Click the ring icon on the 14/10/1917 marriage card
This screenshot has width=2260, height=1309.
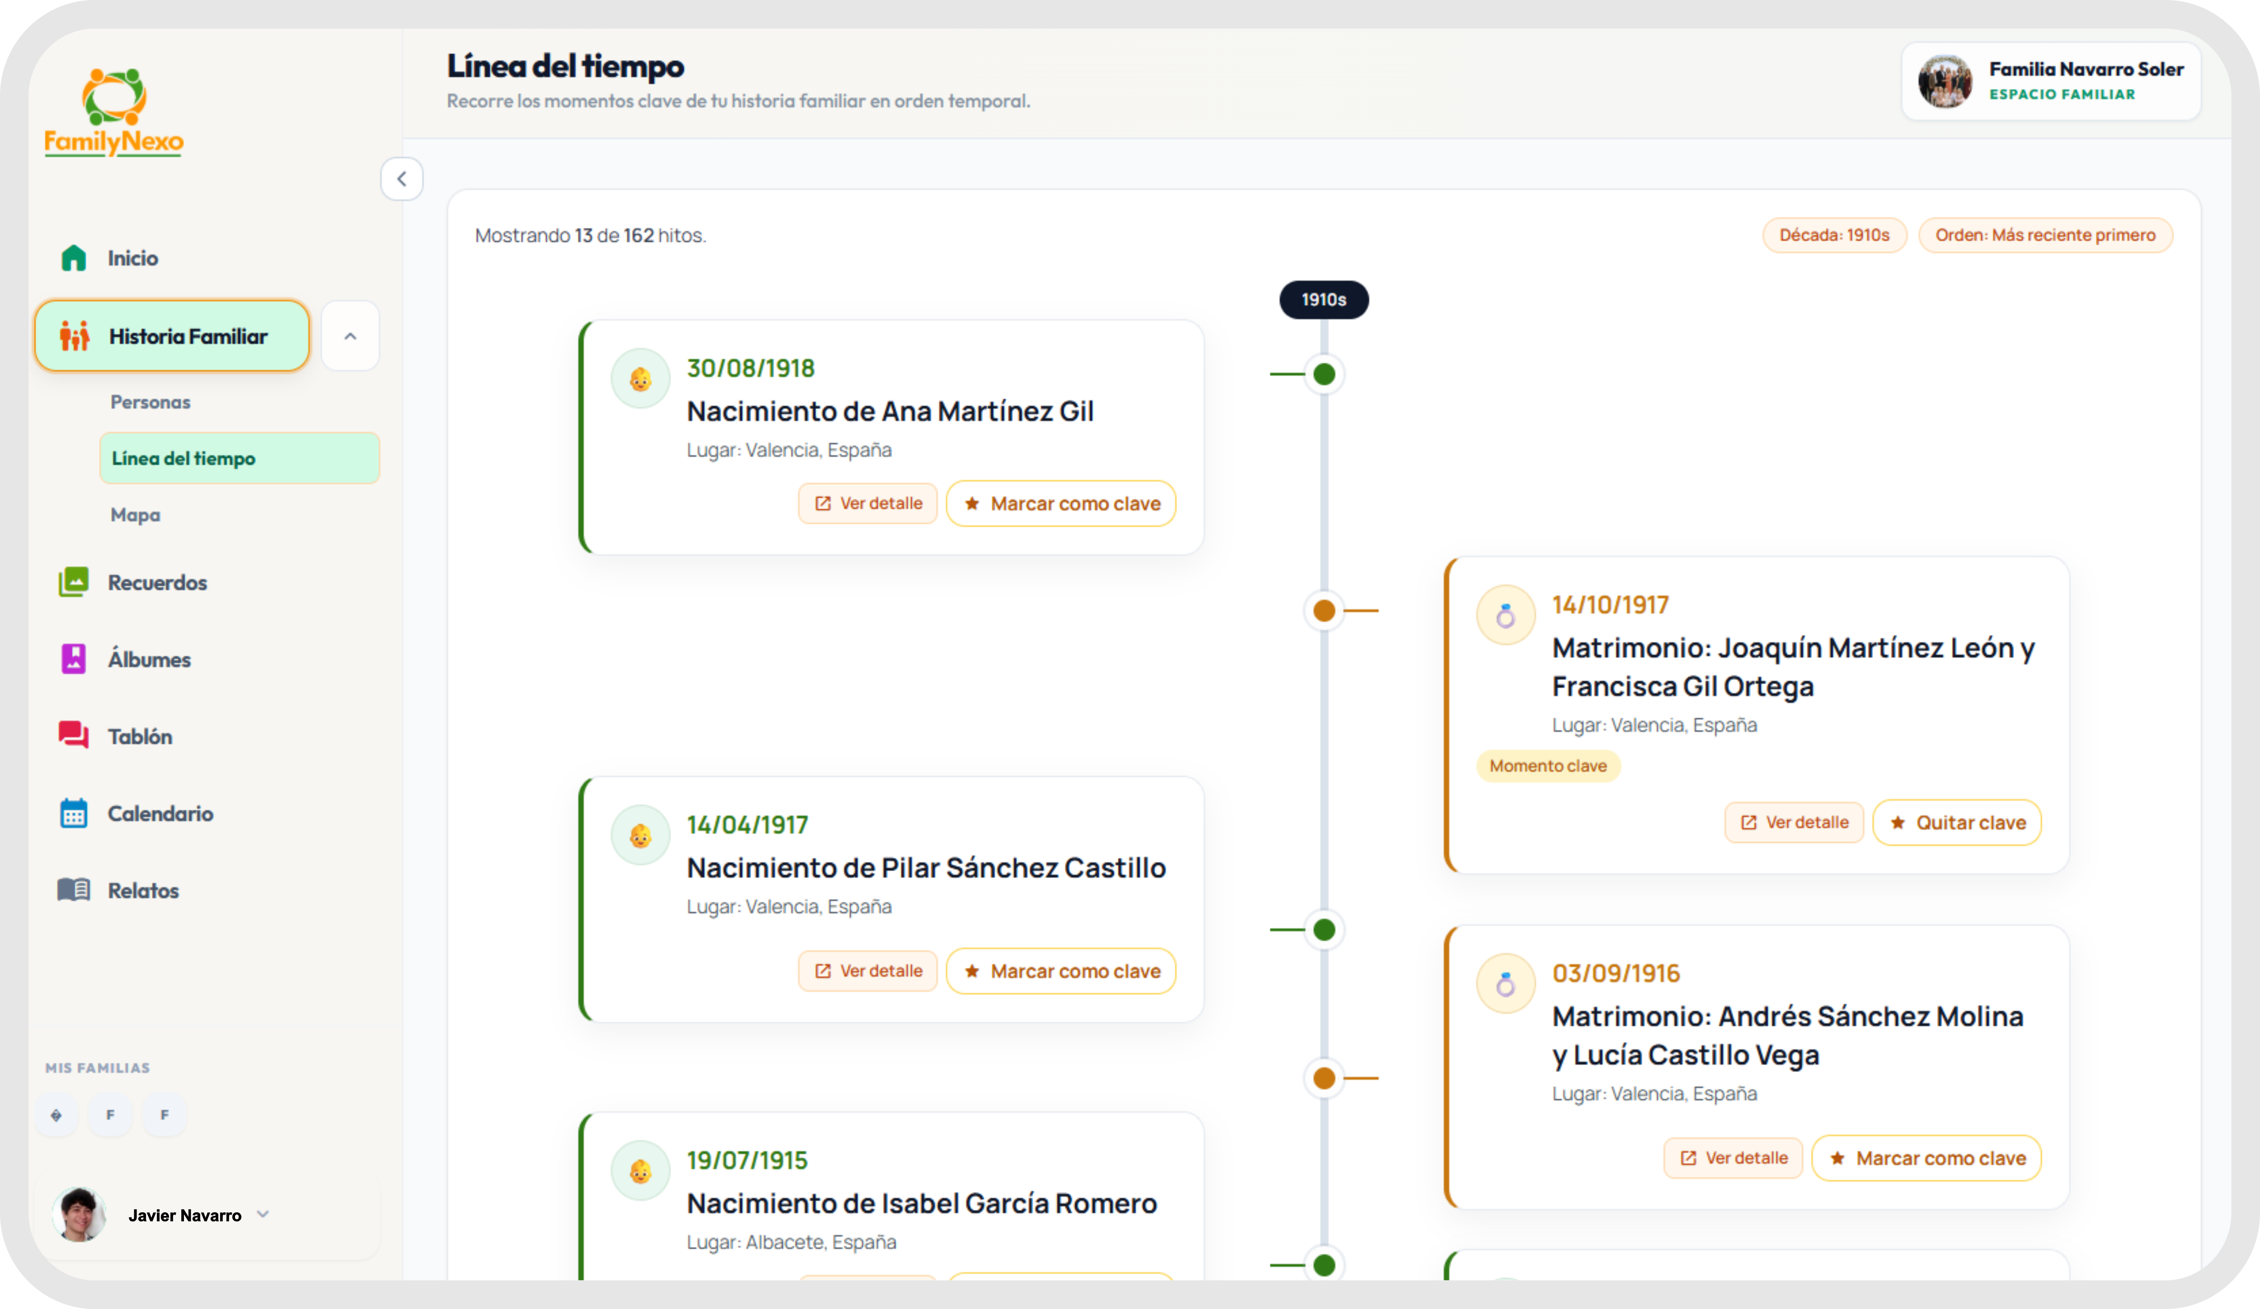pyautogui.click(x=1506, y=616)
